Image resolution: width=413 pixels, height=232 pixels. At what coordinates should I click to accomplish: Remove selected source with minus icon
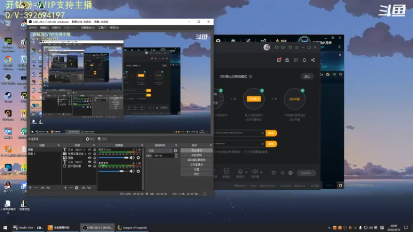(71, 188)
